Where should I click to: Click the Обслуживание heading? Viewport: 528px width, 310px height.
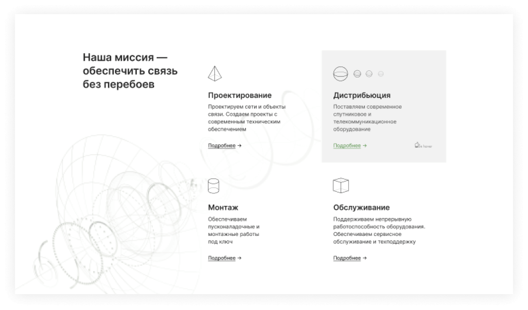click(361, 208)
